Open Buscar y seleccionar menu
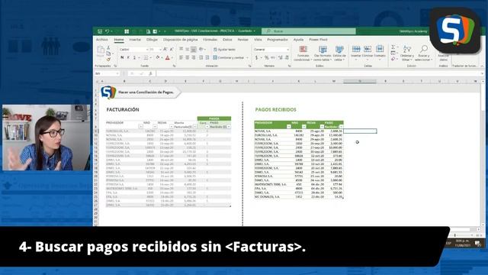 [424, 53]
